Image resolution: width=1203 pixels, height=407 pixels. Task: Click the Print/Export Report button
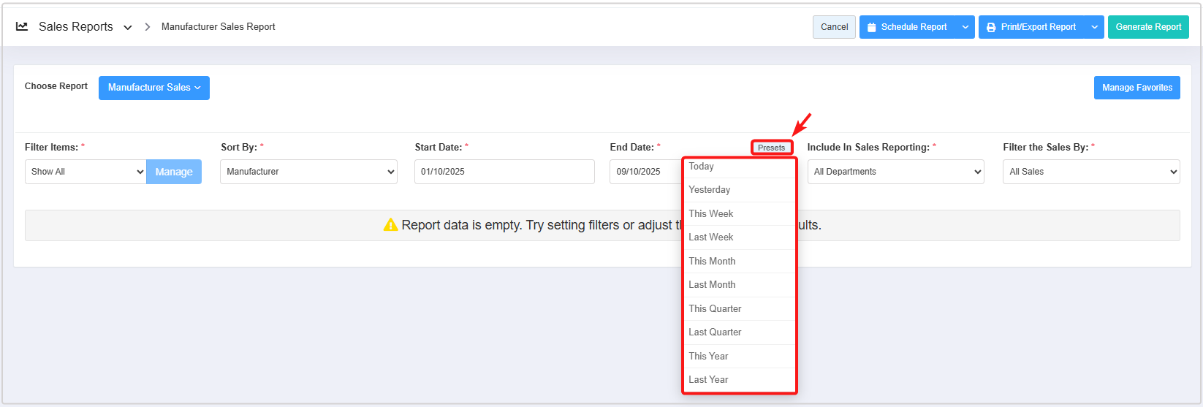(1031, 27)
